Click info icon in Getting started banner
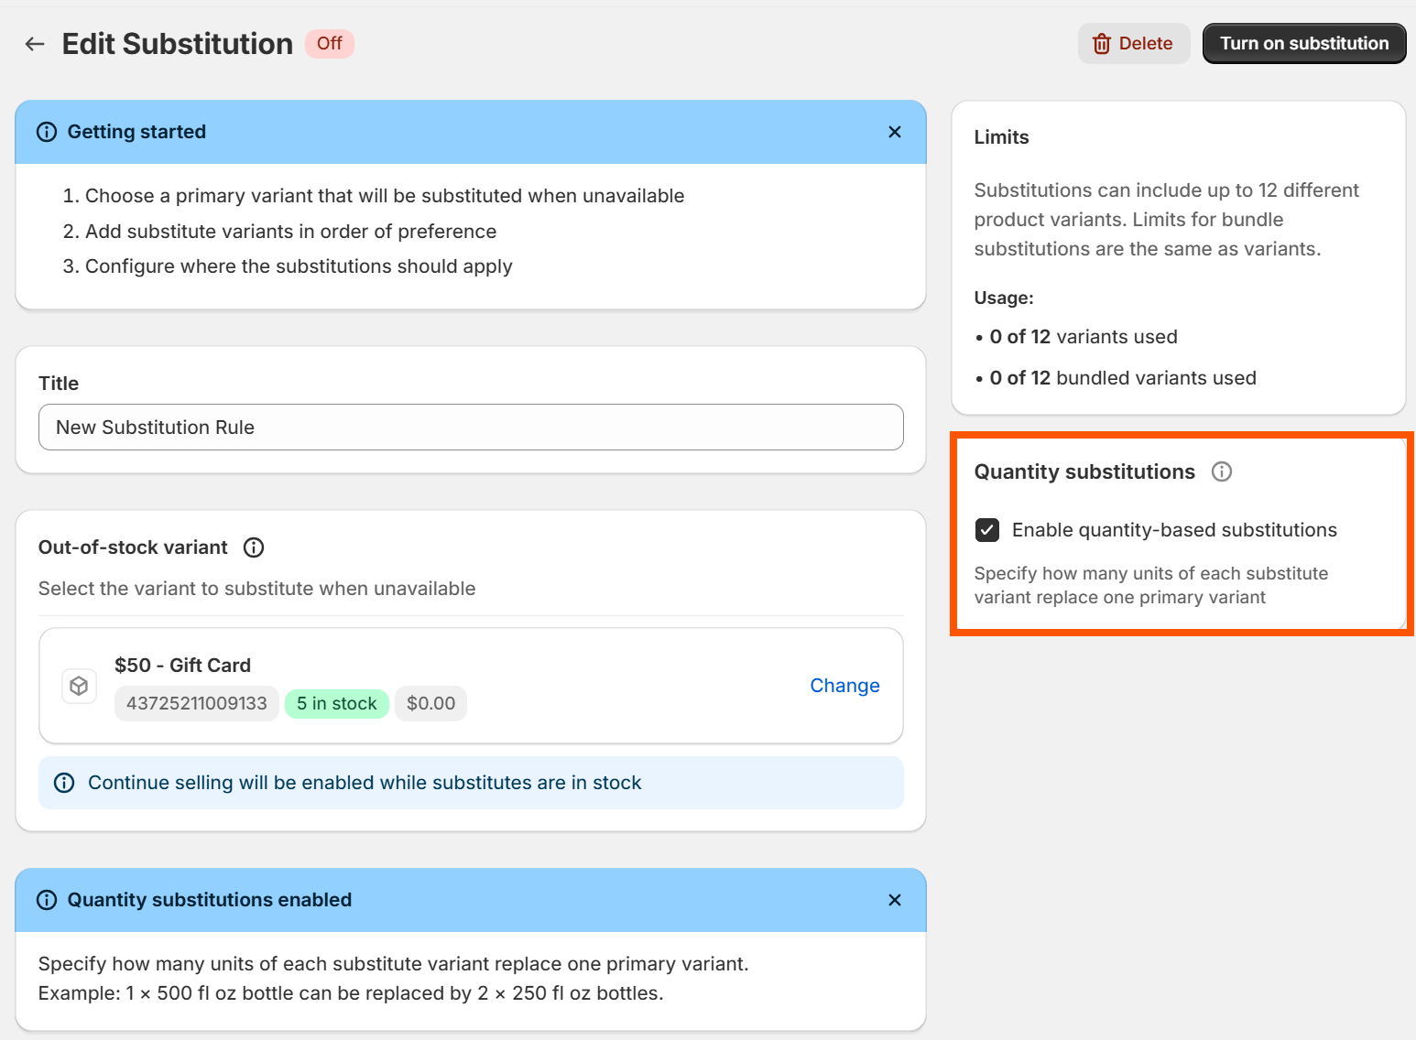The width and height of the screenshot is (1416, 1040). pos(47,132)
